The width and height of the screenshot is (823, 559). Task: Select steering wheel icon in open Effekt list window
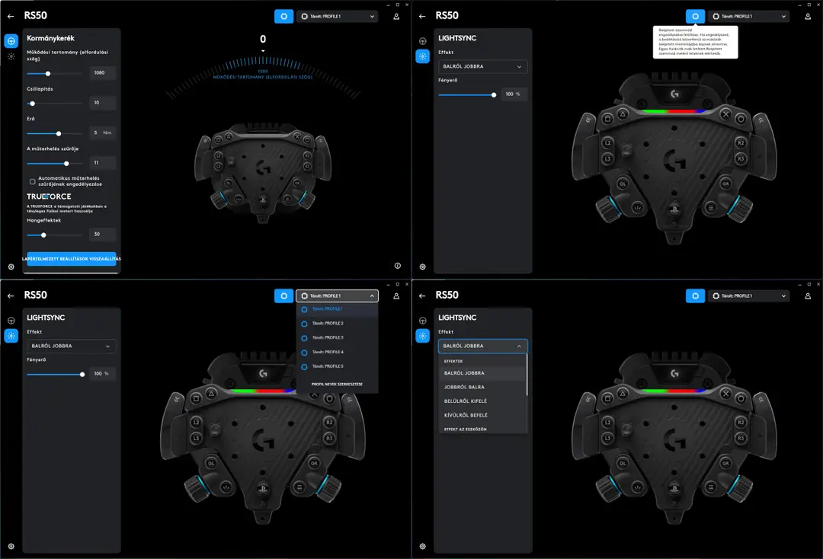pos(422,321)
